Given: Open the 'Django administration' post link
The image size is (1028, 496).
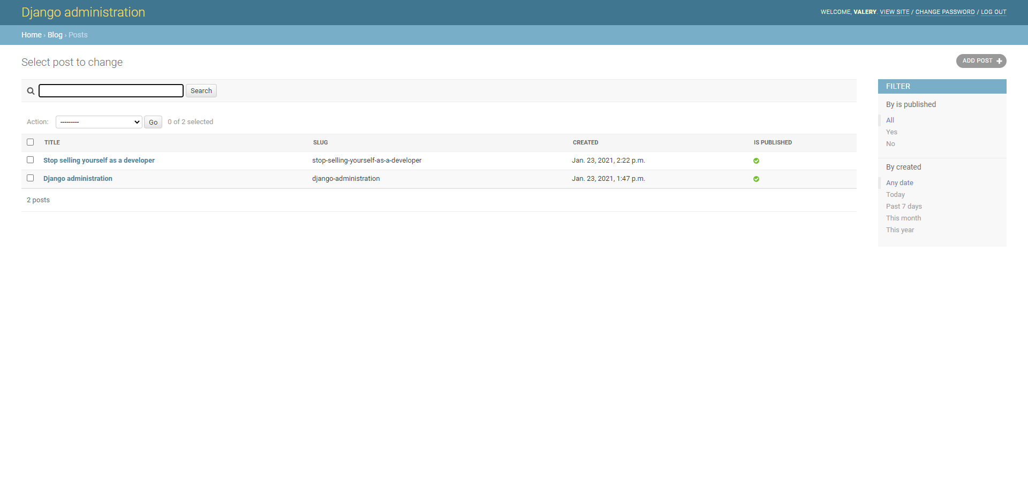Looking at the screenshot, I should [78, 179].
